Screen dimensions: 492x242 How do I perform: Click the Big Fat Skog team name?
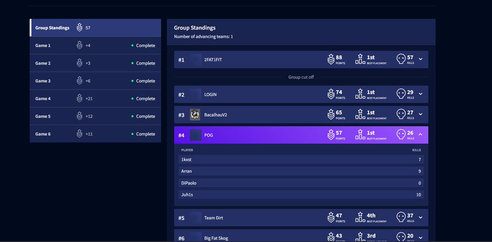[x=216, y=238]
